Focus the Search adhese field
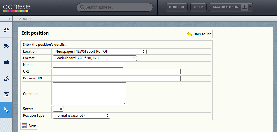Screen dimensions: 277x132 115,7
